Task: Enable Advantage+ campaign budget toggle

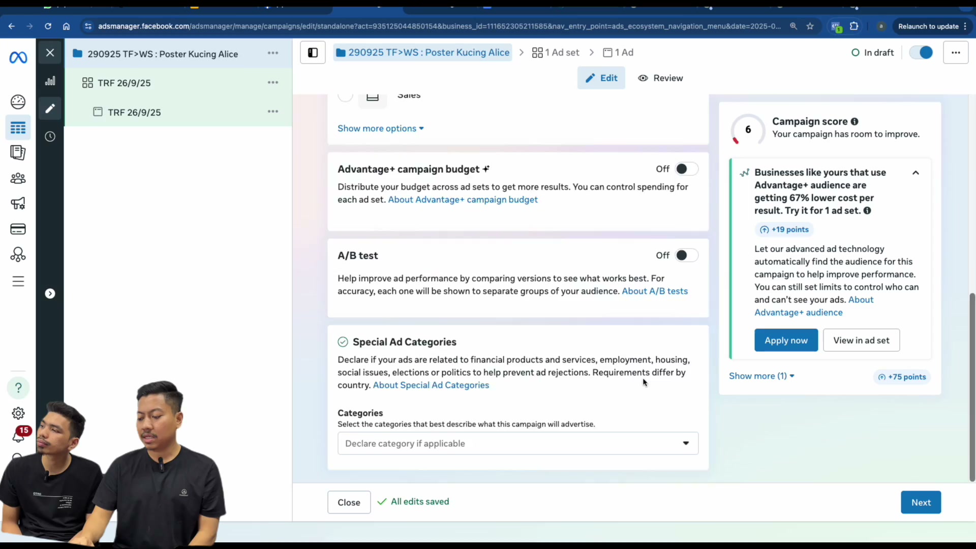Action: coord(686,169)
